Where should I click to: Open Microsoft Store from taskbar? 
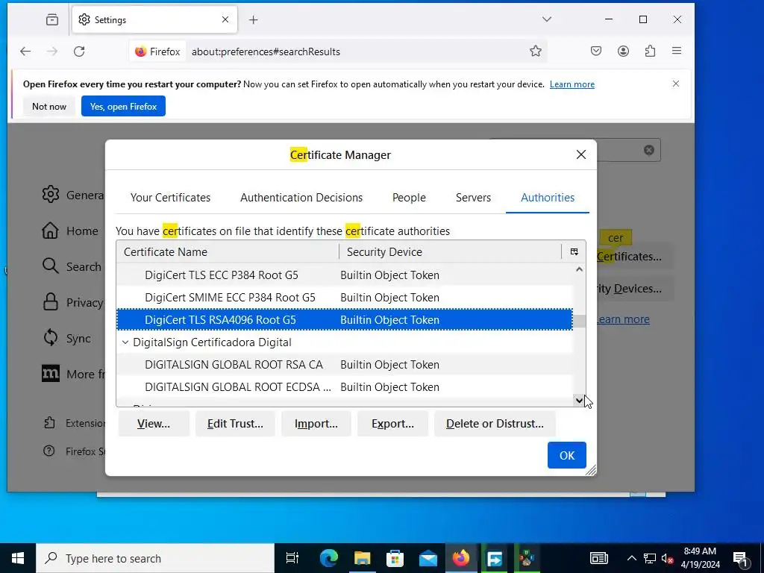[395, 558]
